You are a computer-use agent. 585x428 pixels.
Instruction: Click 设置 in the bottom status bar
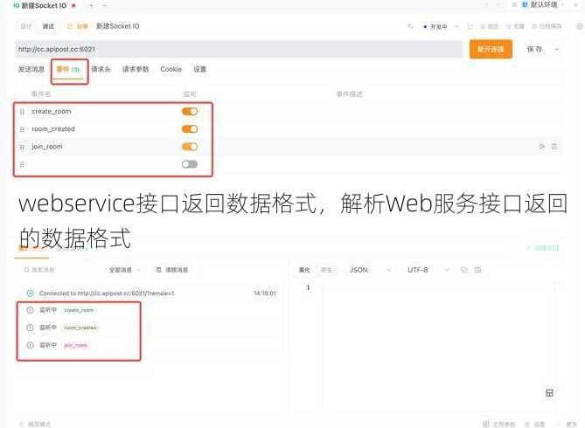(x=534, y=424)
